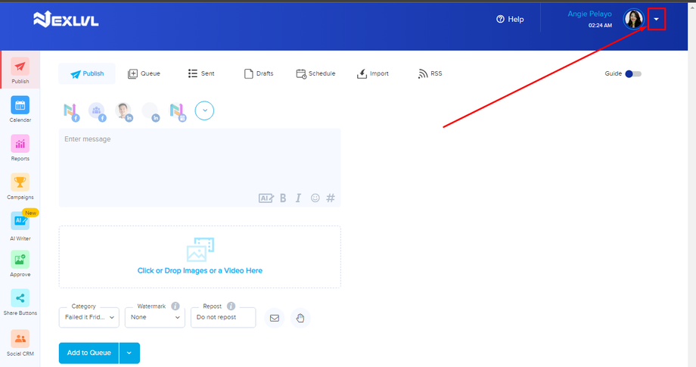Click 'Click or Drop Images or a Video Here'
696x367 pixels.
pos(200,271)
